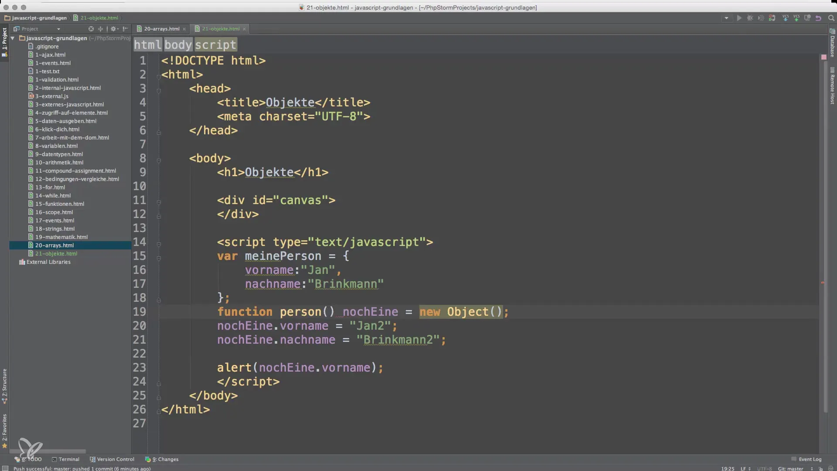This screenshot has height=471, width=837.
Task: Open the Database tool window
Action: point(832,42)
